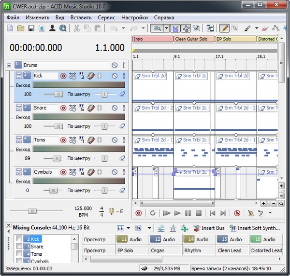
Task: Open the channel list dropdown in Mixing Console
Action: pos(149,228)
